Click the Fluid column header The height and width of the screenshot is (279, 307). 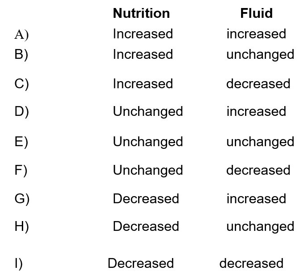click(x=257, y=13)
